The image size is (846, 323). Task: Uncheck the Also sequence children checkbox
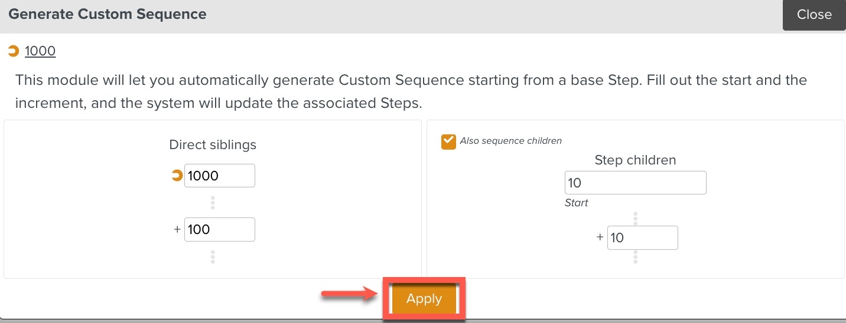point(448,141)
